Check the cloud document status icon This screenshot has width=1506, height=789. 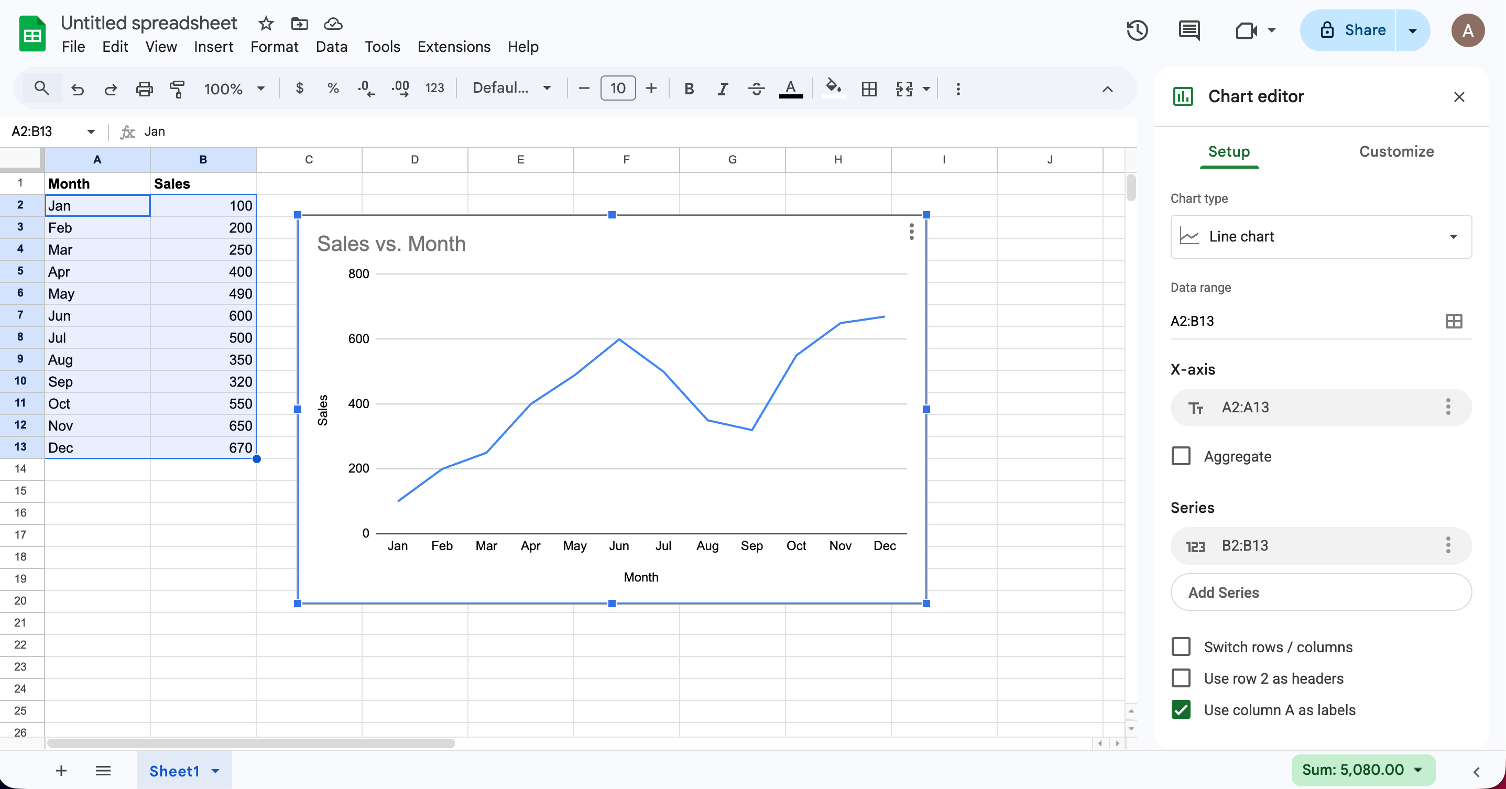[x=333, y=24]
